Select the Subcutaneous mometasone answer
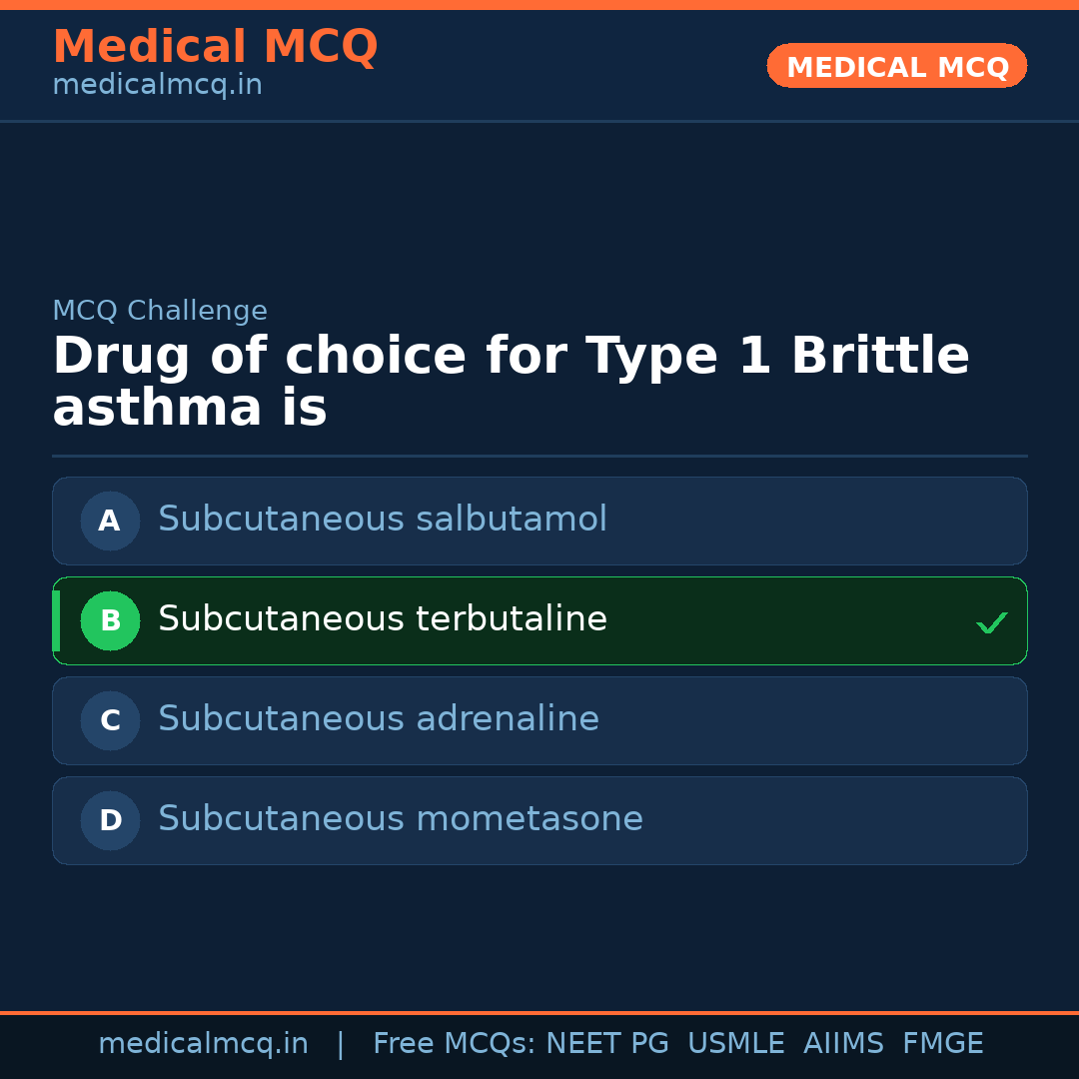 click(x=401, y=819)
